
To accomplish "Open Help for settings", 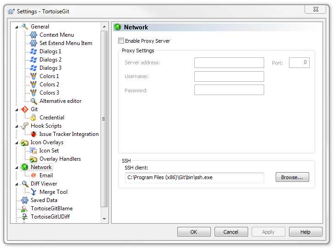I will pyautogui.click(x=306, y=232).
